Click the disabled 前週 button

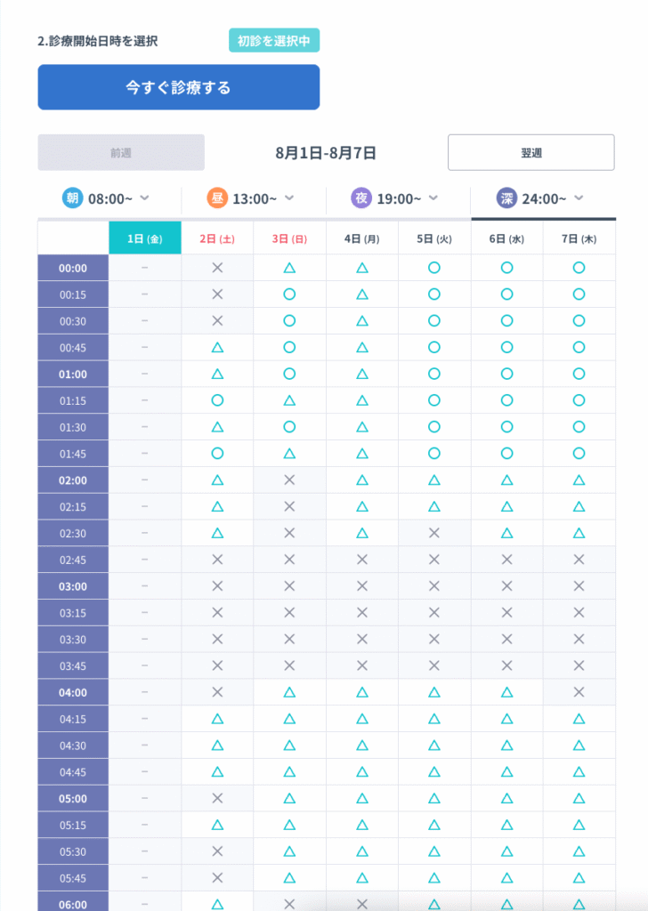point(121,153)
